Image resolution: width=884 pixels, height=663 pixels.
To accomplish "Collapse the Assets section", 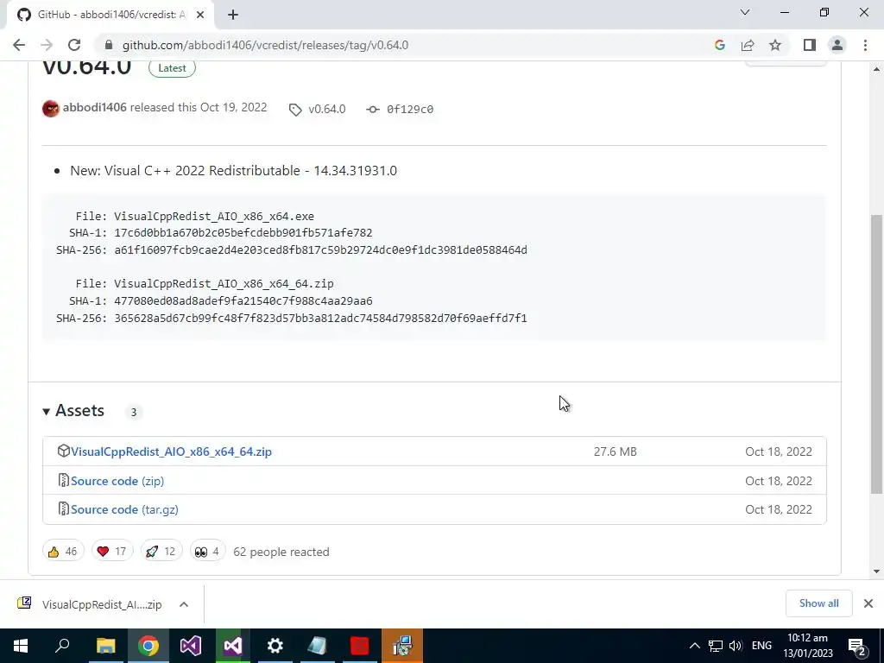I will [x=74, y=410].
